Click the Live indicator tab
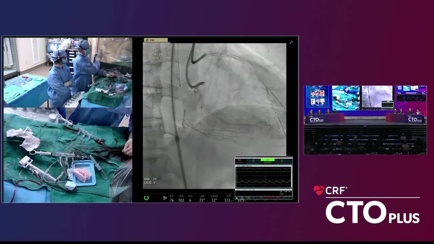This screenshot has height=244, width=434. pyautogui.click(x=155, y=40)
